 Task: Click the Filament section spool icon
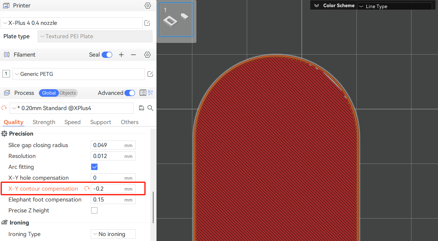coord(7,55)
